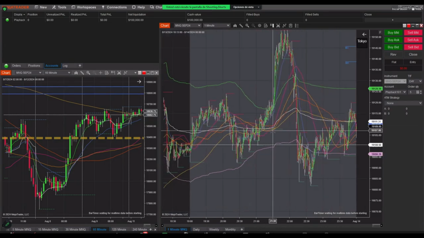Open Data Box icon in 60 Minute chart toolbar

[107, 73]
